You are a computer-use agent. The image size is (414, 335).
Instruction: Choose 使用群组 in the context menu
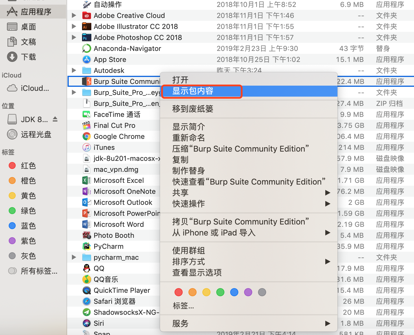click(x=248, y=251)
